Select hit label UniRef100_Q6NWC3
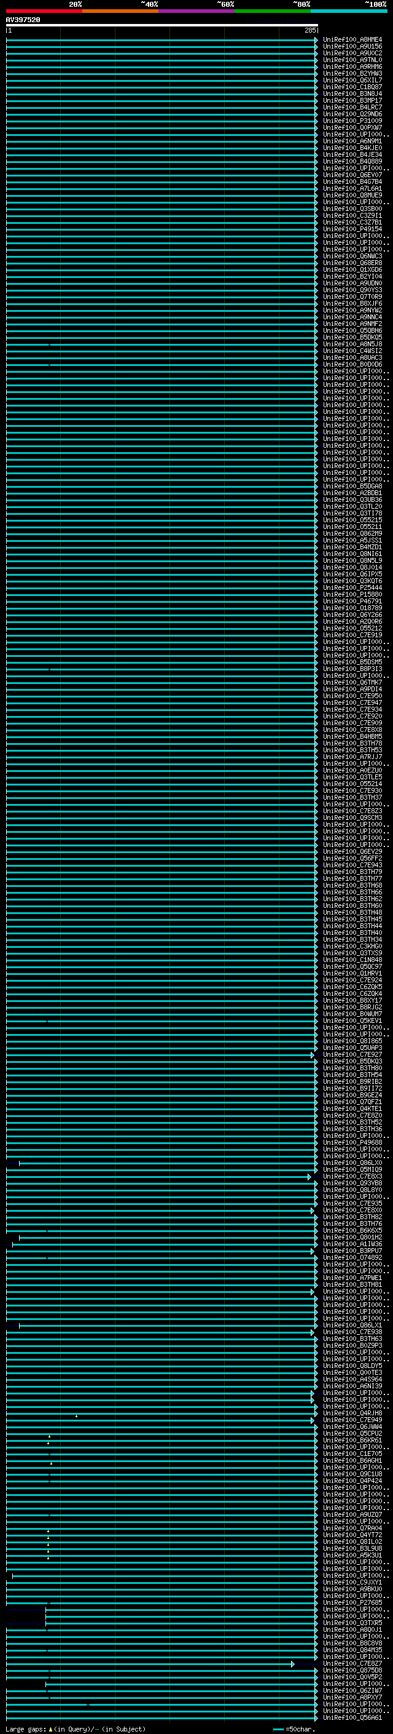This screenshot has width=393, height=1734. pos(352,256)
